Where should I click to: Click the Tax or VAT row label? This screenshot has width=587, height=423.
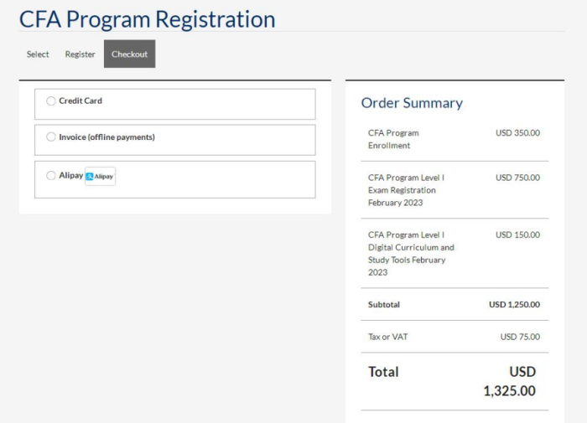coord(388,337)
